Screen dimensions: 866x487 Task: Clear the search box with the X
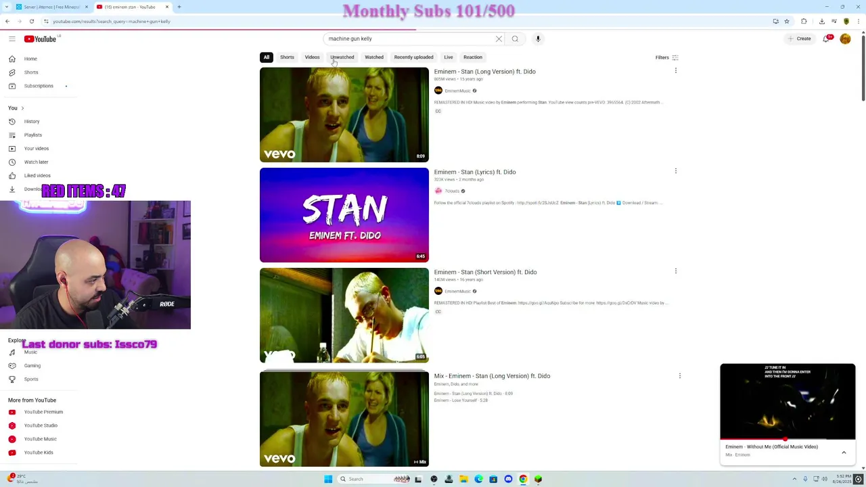click(x=499, y=39)
